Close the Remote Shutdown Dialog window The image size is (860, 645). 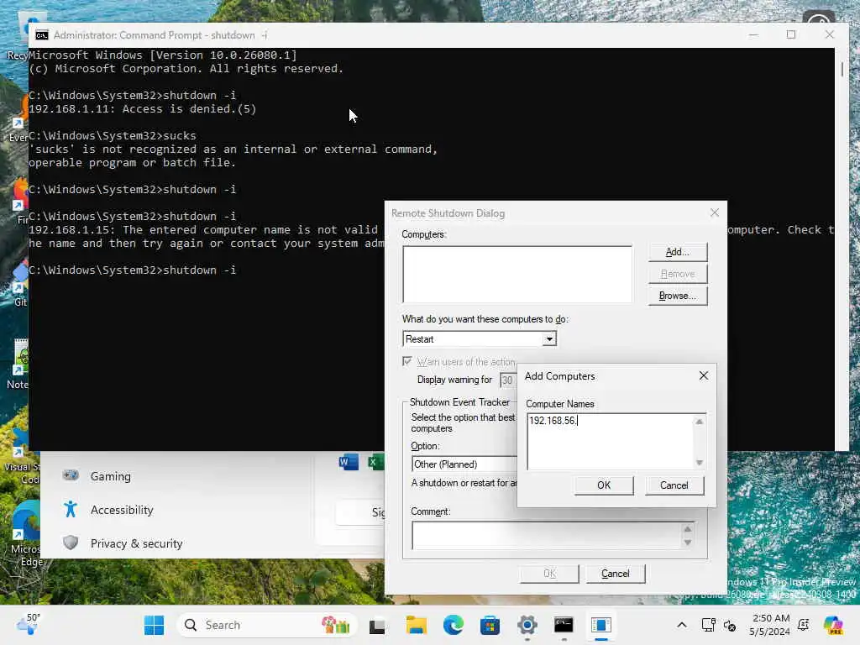(x=714, y=212)
